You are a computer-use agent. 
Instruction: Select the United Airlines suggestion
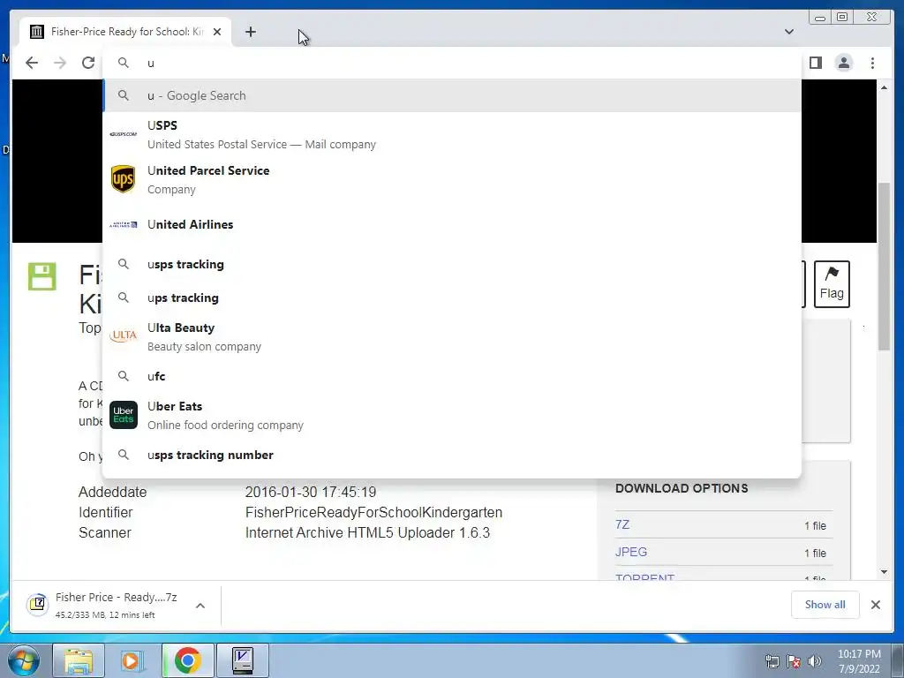pos(452,224)
